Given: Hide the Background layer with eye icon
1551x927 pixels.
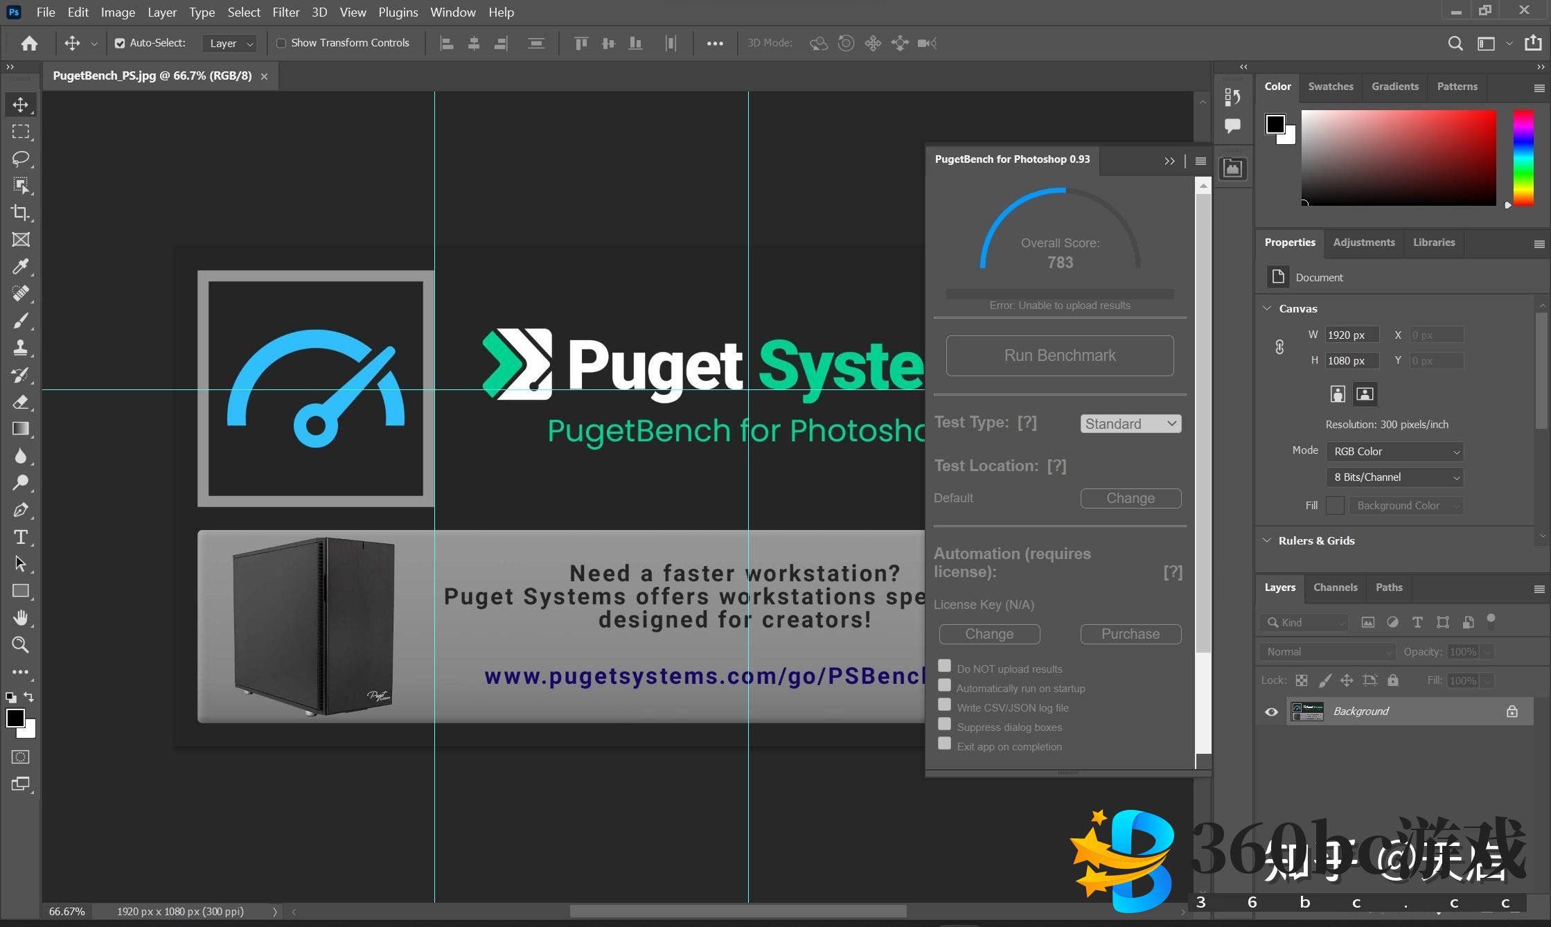Looking at the screenshot, I should (x=1271, y=712).
